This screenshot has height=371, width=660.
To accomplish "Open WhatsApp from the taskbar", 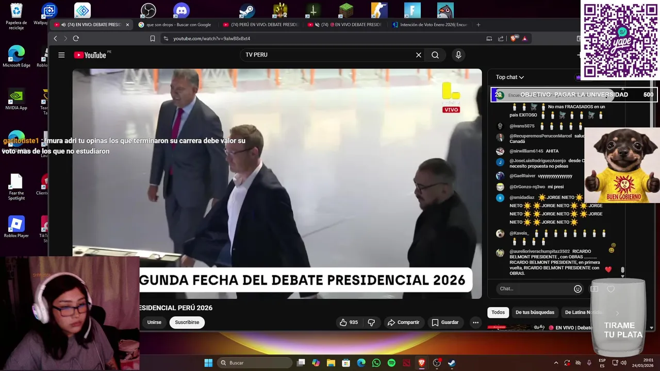I will point(376,363).
